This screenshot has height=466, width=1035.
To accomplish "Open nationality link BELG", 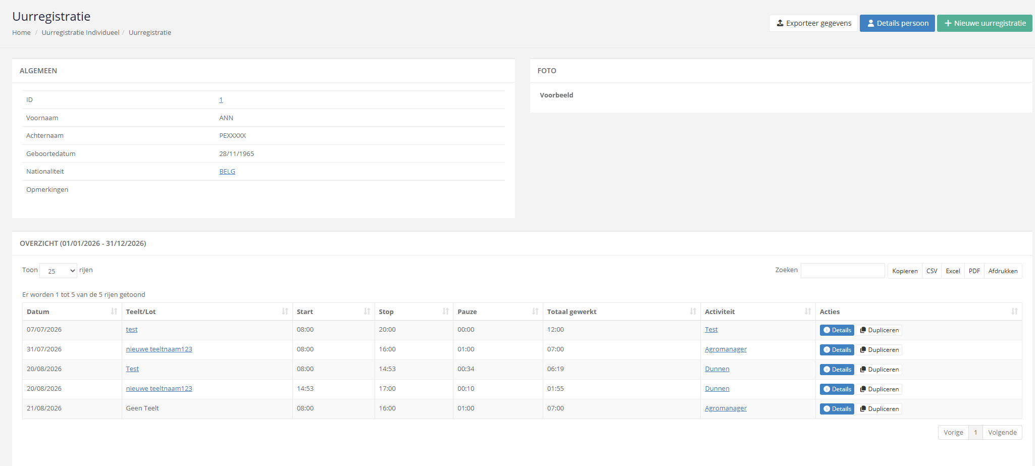I will [x=227, y=172].
